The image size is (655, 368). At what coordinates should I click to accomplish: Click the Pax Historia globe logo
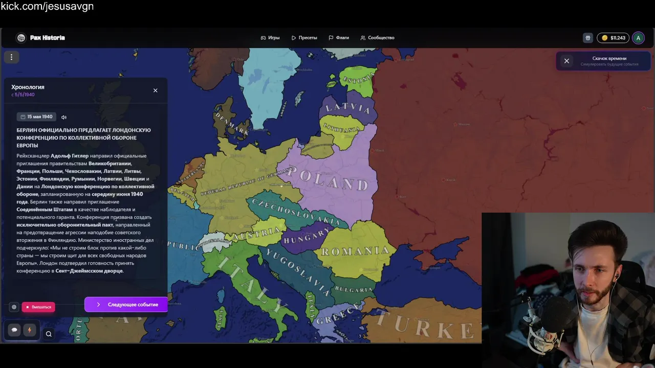click(x=21, y=38)
